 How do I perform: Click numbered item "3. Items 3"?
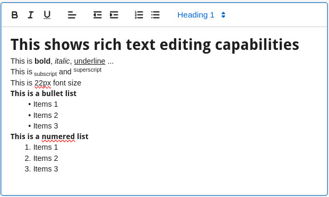[x=41, y=169]
